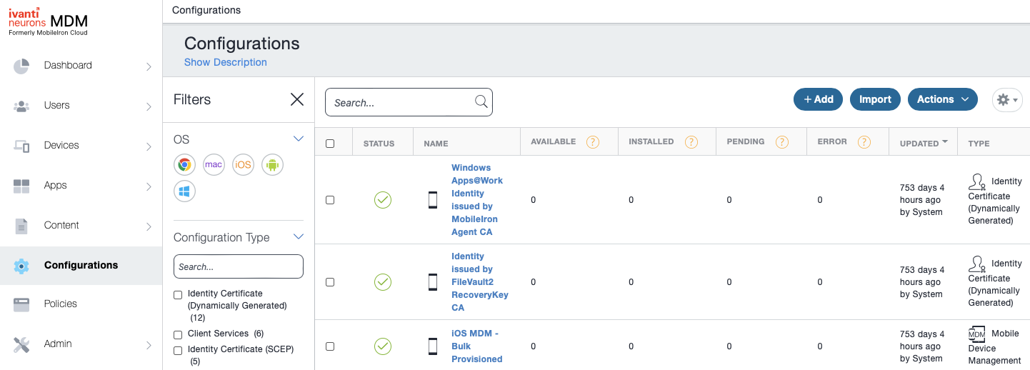The image size is (1030, 370).
Task: Close the Filters panel
Action: pos(297,99)
